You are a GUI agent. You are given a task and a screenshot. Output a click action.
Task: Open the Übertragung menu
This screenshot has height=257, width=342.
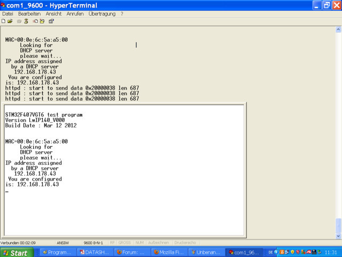(x=102, y=14)
